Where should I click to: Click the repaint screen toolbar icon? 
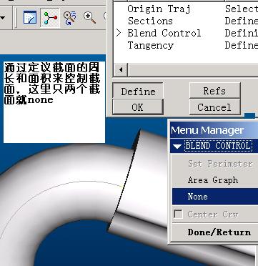click(30, 18)
